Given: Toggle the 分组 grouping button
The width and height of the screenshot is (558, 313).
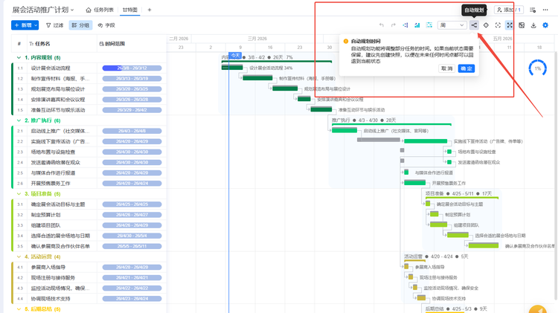Looking at the screenshot, I should pyautogui.click(x=81, y=25).
